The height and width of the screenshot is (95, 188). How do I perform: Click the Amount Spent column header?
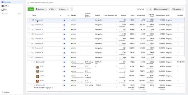(160, 15)
